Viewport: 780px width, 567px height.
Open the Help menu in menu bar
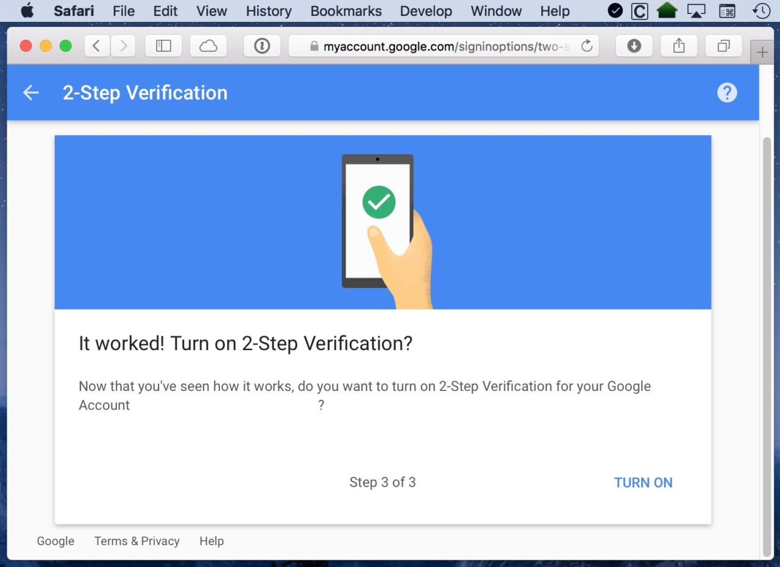click(x=555, y=11)
